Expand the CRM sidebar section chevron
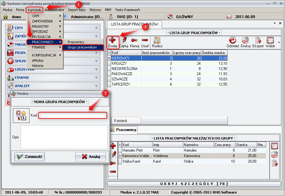The height and width of the screenshot is (196, 285). tap(96, 28)
